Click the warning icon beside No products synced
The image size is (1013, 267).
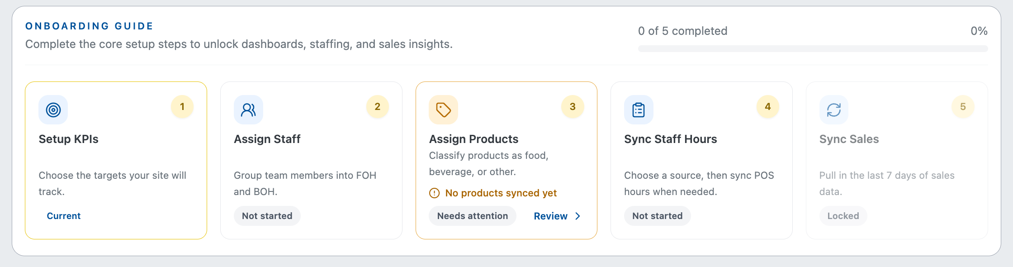(434, 193)
